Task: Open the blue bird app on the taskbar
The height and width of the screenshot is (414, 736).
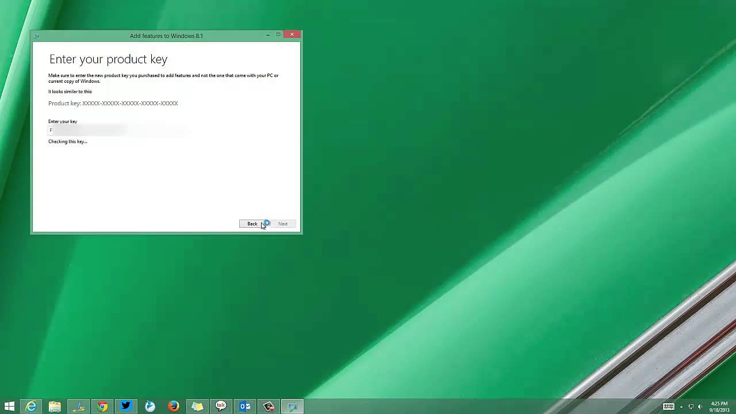Action: coord(150,407)
